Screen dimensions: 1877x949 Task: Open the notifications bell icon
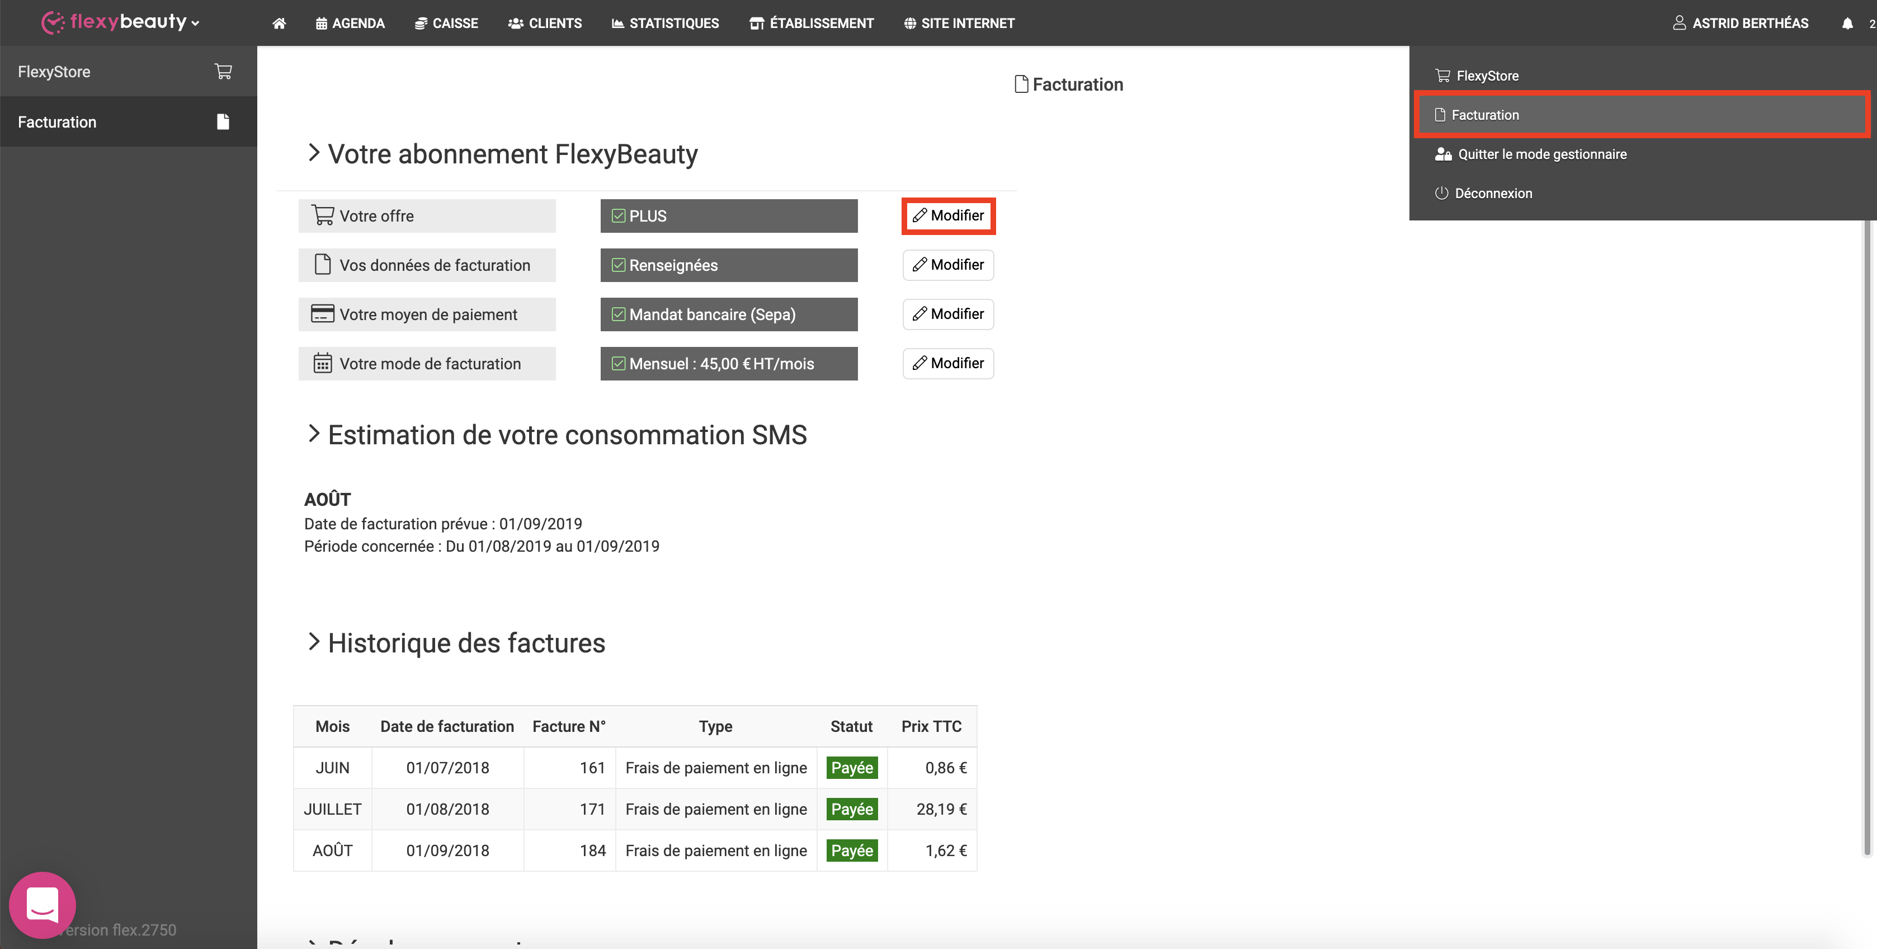pos(1847,24)
